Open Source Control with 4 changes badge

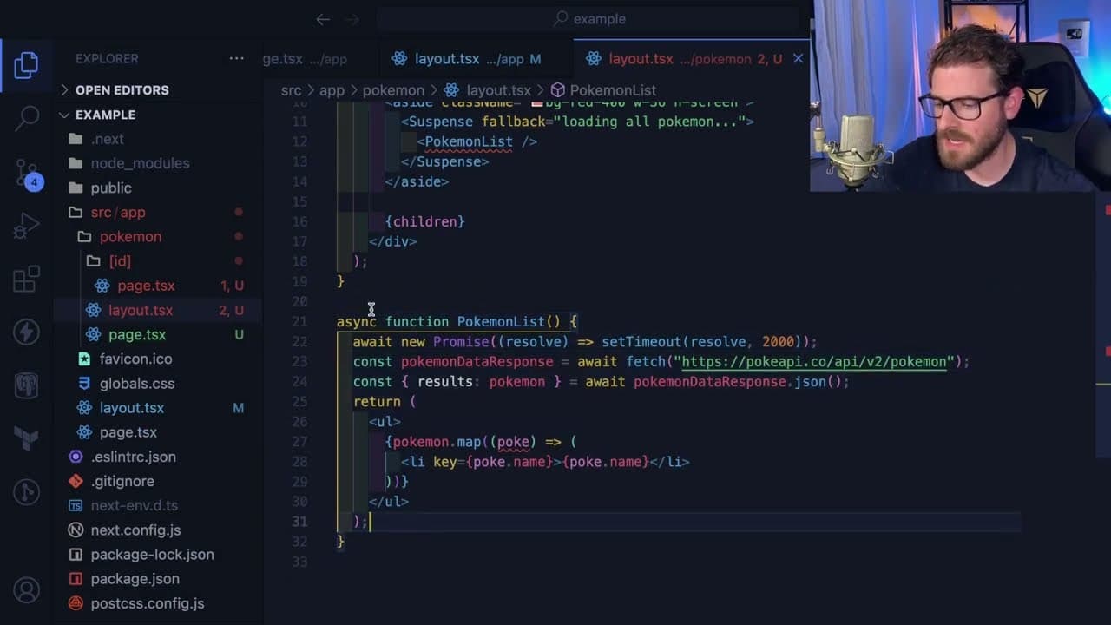coord(27,174)
